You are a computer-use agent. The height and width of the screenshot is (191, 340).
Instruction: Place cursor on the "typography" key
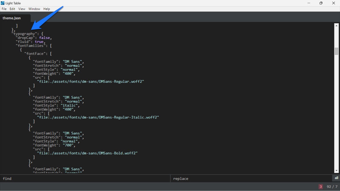click(x=24, y=34)
